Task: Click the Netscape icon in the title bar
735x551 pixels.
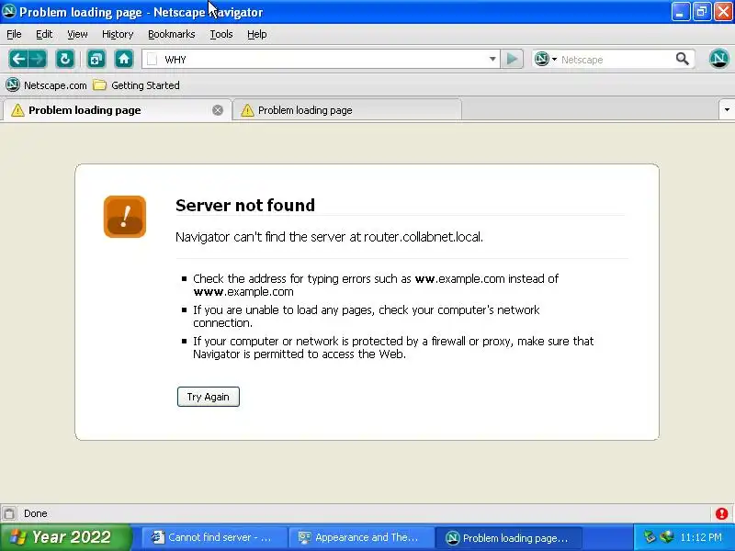Action: tap(9, 11)
